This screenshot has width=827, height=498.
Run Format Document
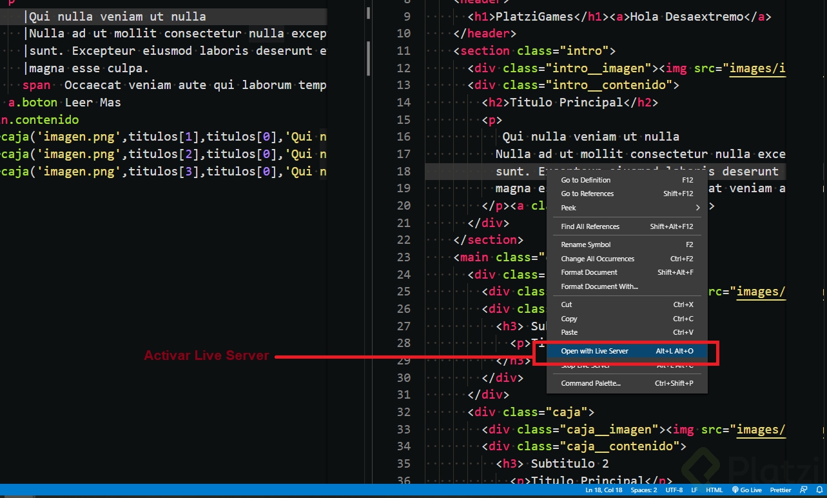[627, 272]
